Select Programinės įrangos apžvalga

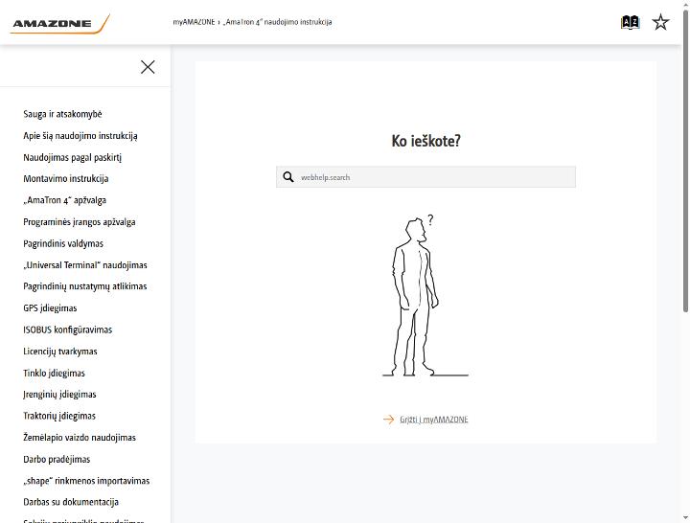click(x=80, y=221)
